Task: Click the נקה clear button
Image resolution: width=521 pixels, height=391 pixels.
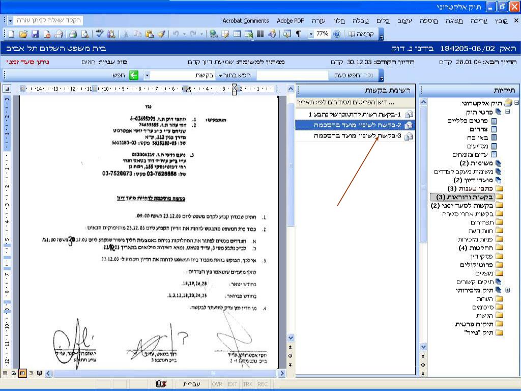Action: click(368, 75)
